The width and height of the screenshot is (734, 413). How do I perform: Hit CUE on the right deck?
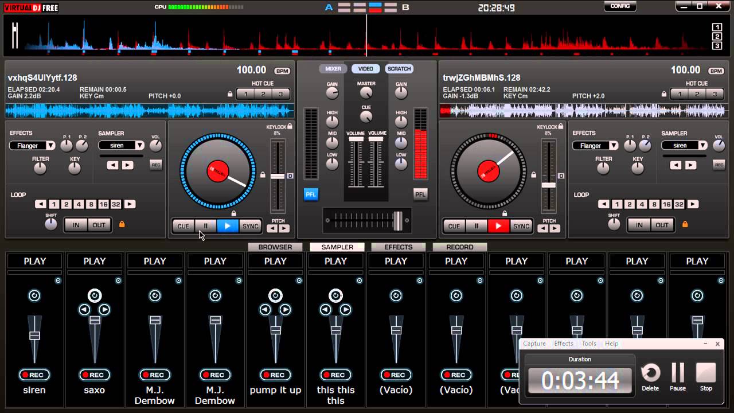pyautogui.click(x=454, y=226)
